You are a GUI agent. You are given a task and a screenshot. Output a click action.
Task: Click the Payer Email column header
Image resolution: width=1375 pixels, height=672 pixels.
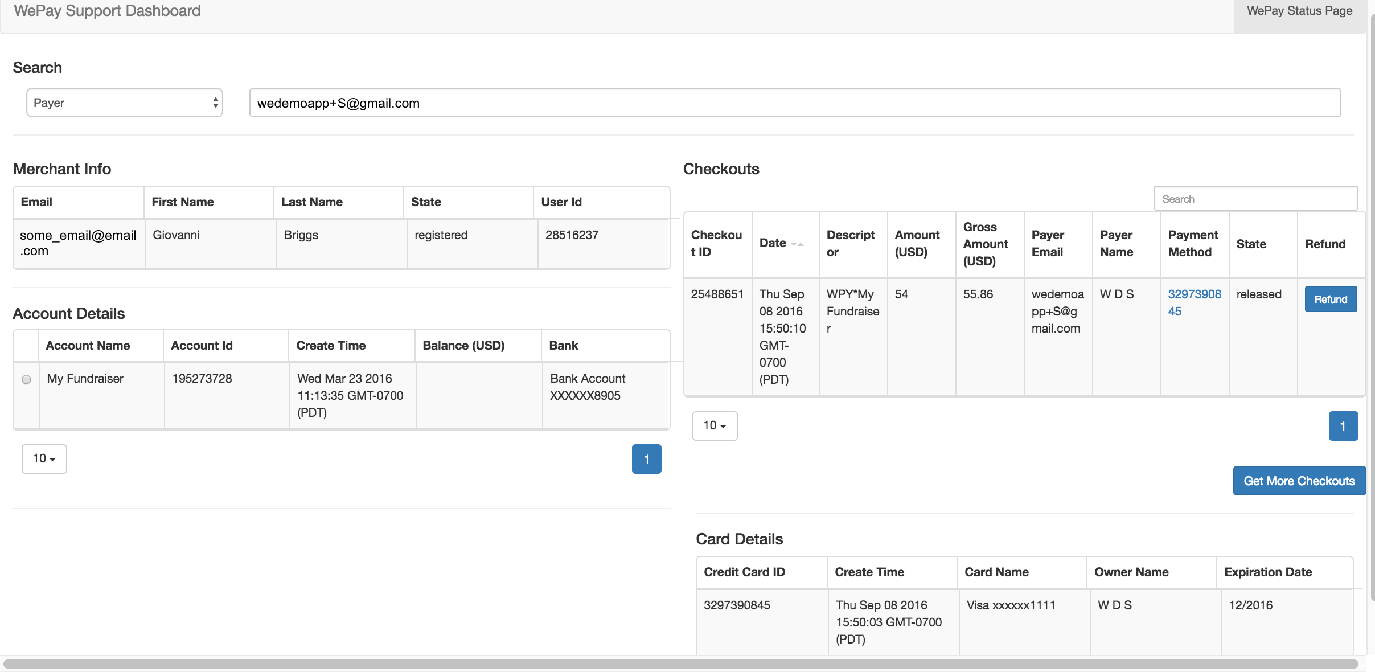(1058, 244)
